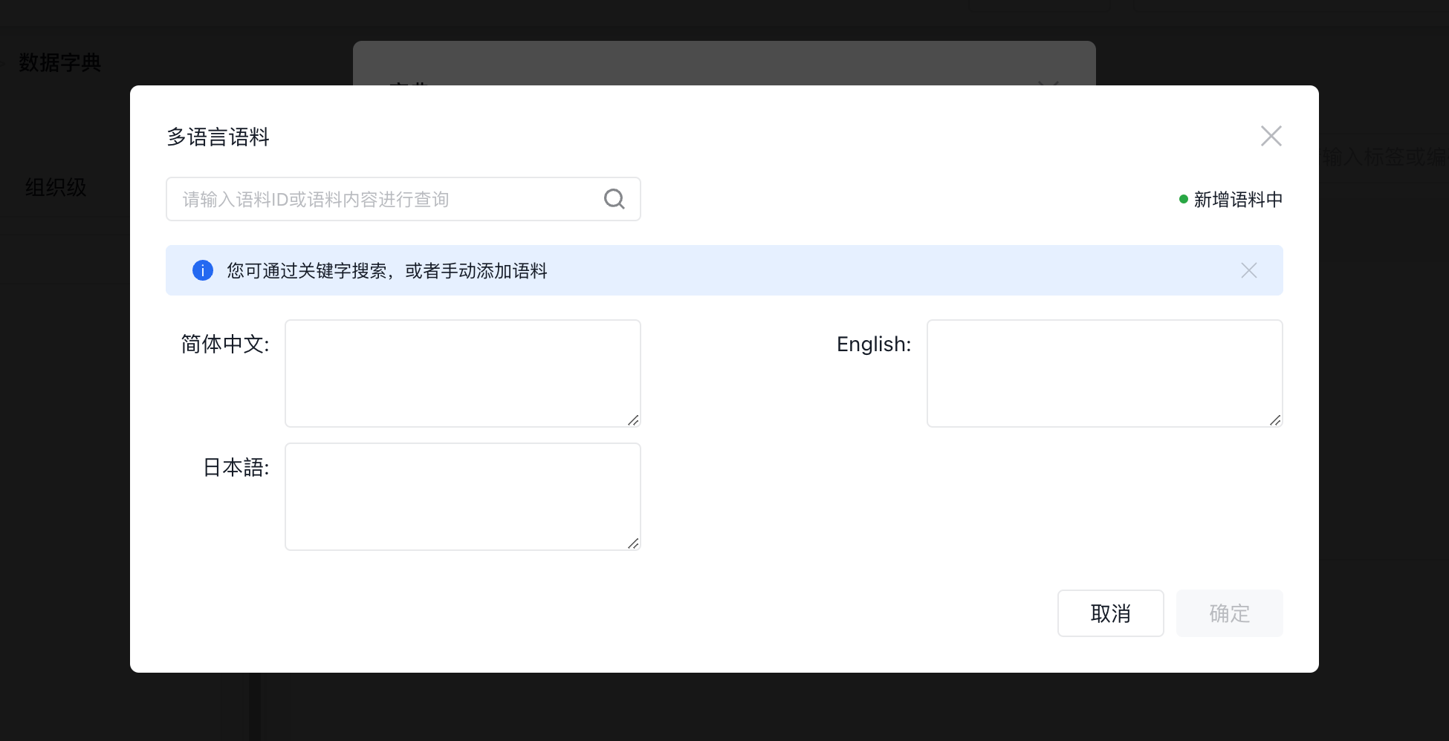This screenshot has height=741, width=1449.
Task: Click the English field label
Action: pyautogui.click(x=874, y=345)
